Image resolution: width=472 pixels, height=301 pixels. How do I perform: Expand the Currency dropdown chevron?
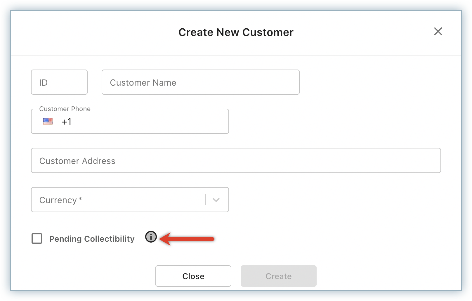pos(216,200)
